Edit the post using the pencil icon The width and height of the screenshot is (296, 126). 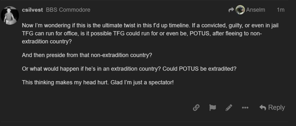pos(229,108)
